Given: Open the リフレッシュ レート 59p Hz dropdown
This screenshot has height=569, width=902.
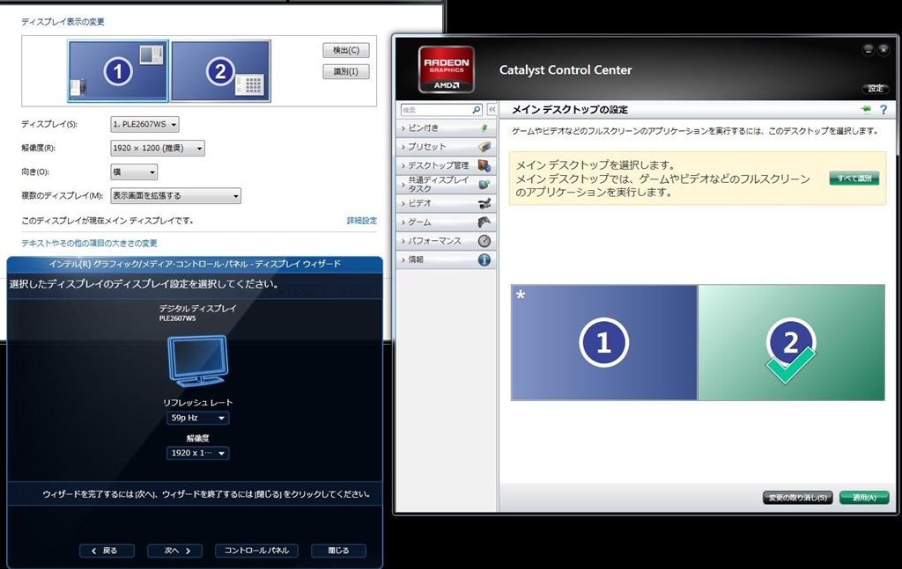Looking at the screenshot, I should click(x=197, y=419).
